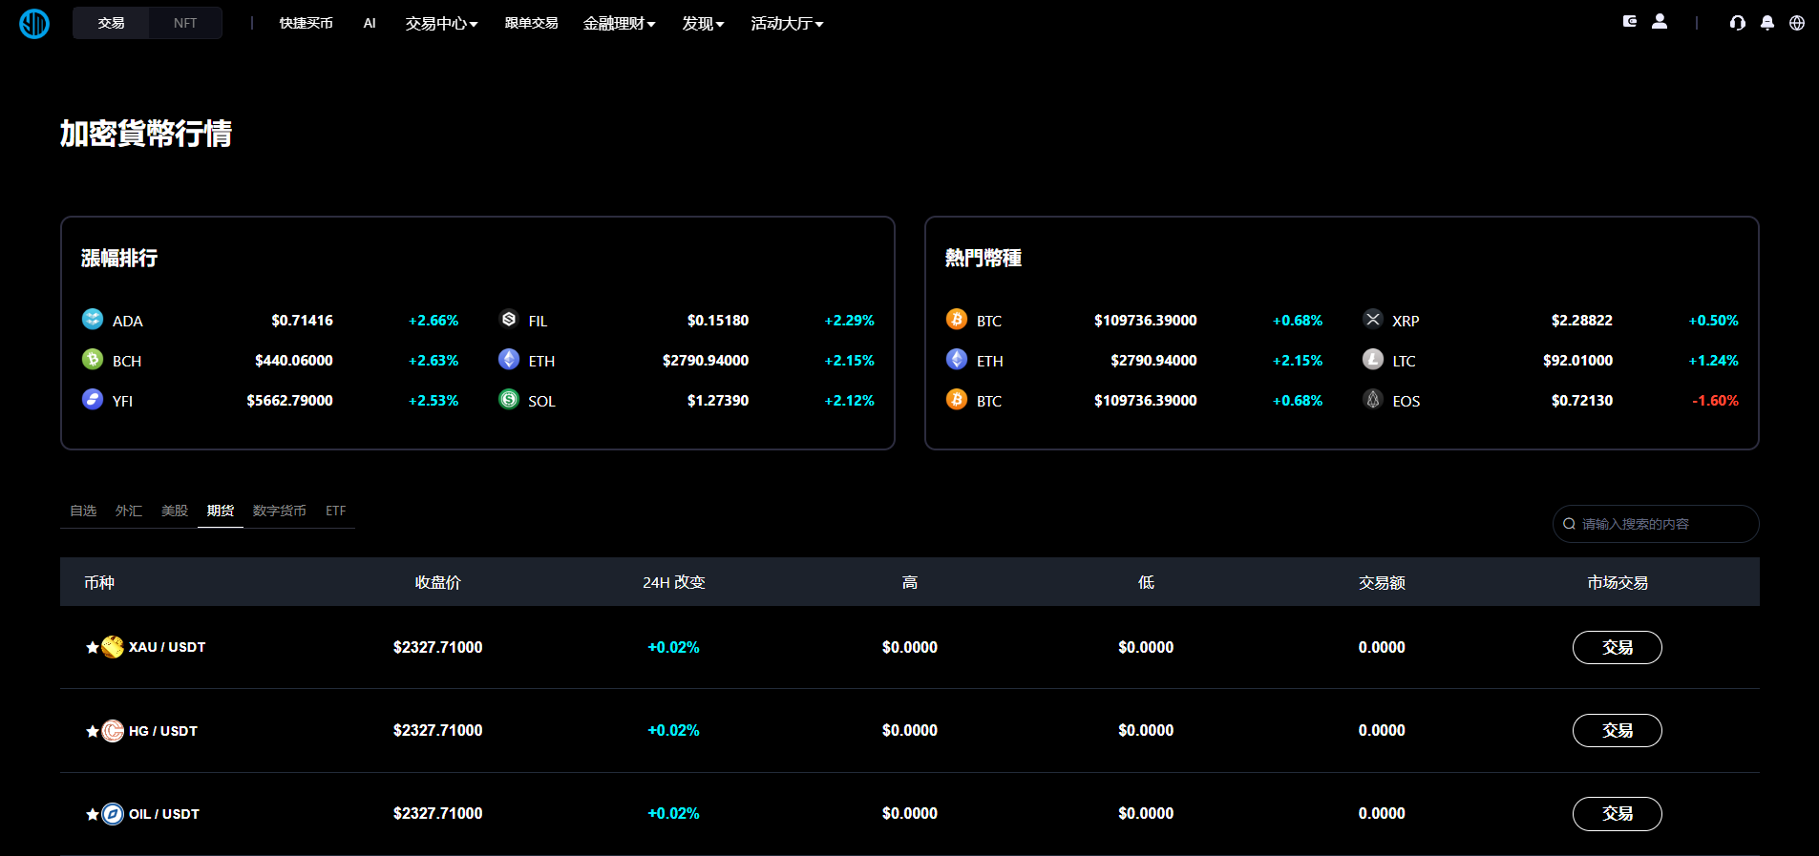This screenshot has width=1819, height=856.
Task: Expand the 金融理财 dropdown menu
Action: coord(619,23)
